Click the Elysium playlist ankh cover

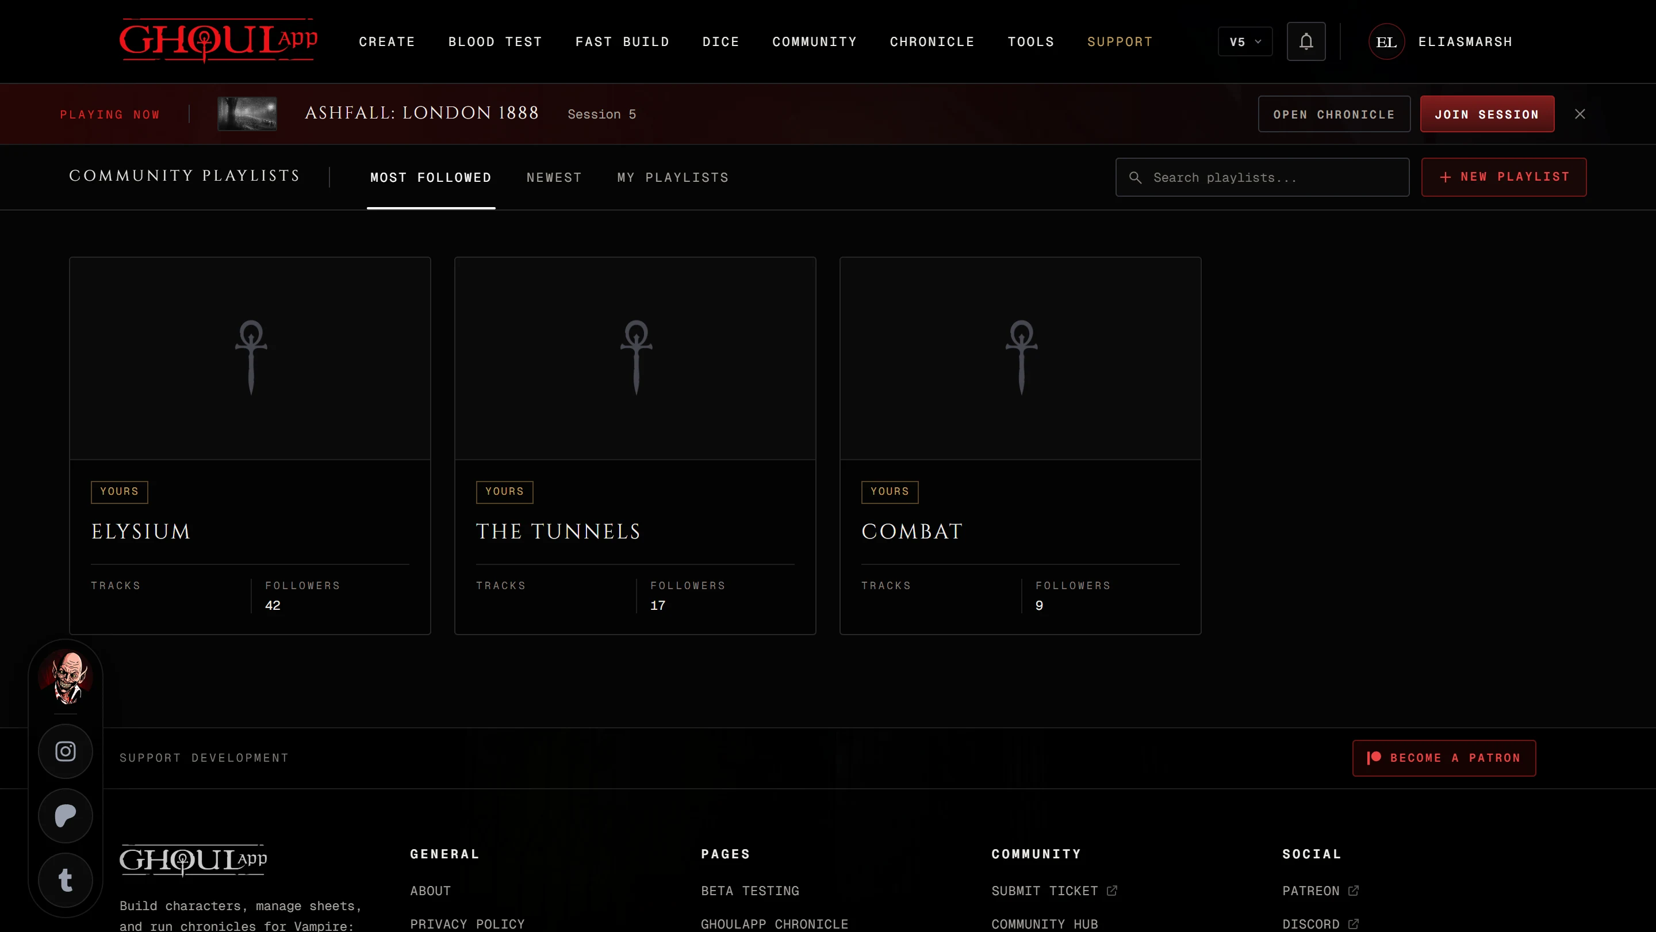coord(250,358)
